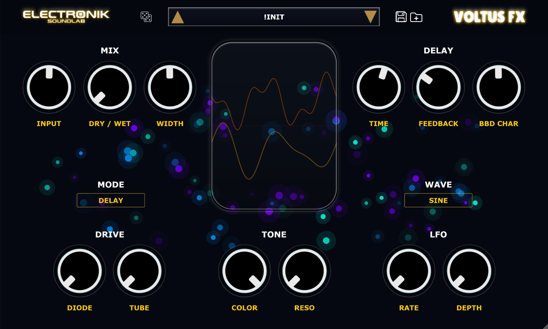Image resolution: width=548 pixels, height=329 pixels.
Task: Click the TONE section heading
Action: click(x=274, y=234)
